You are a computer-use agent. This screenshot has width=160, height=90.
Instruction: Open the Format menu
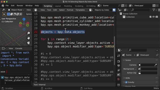tap(70, 10)
